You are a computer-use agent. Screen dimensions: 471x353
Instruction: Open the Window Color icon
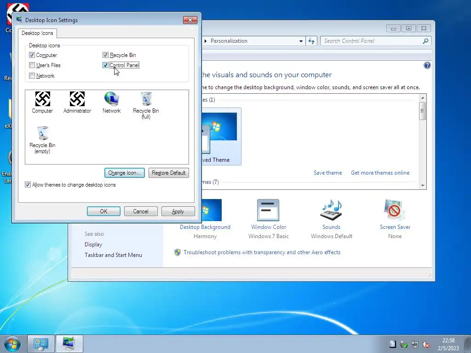[268, 210]
